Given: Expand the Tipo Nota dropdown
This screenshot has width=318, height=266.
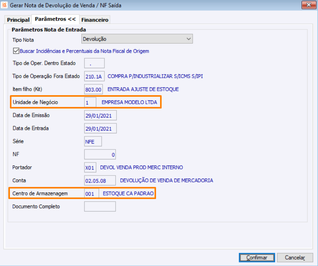Looking at the screenshot, I should pos(137,39).
